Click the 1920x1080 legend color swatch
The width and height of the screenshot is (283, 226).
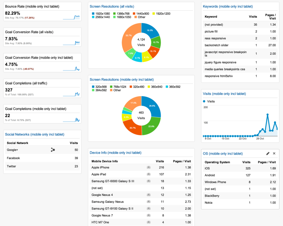tap(93, 14)
